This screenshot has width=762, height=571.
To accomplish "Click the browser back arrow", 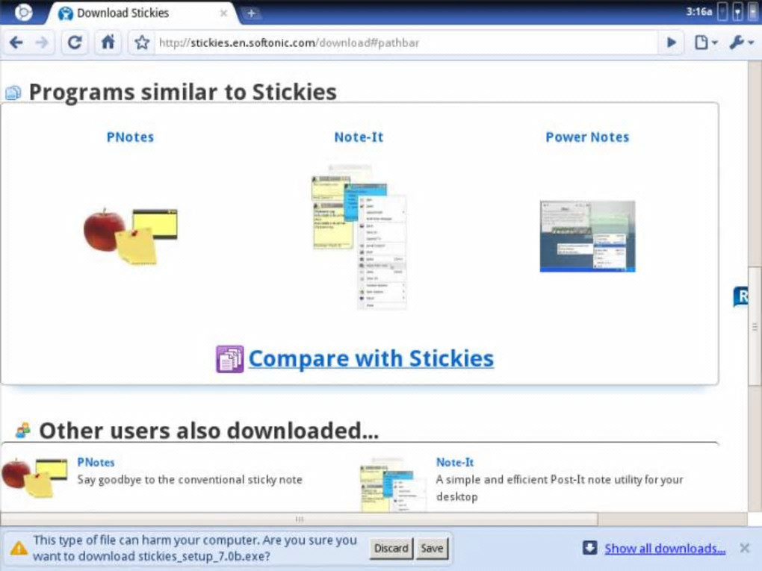I will click(x=16, y=43).
